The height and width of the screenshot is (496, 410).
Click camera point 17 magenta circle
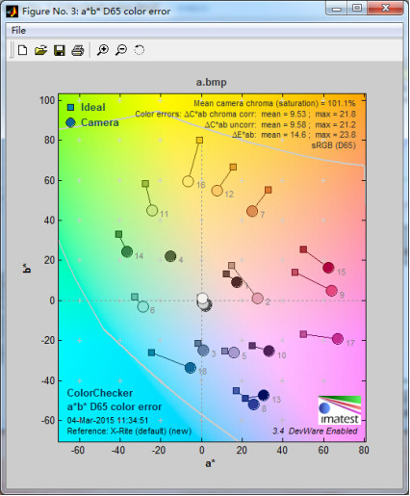click(337, 339)
